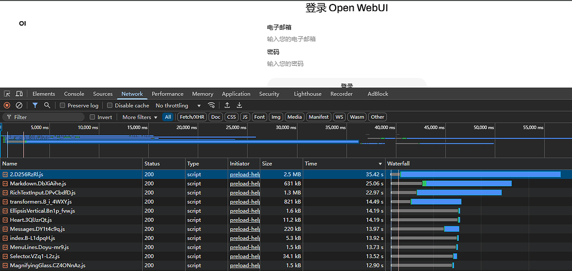Open the No throttling dropdown

click(178, 105)
